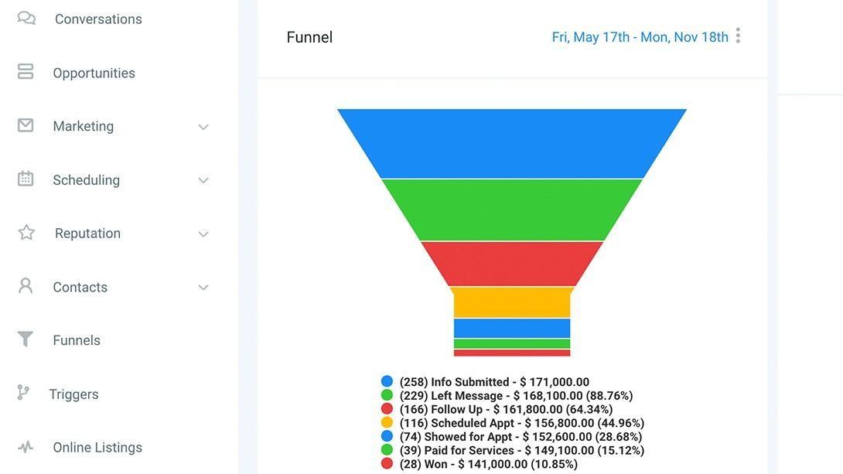
Task: Click the Opportunities stacked bars icon
Action: pyautogui.click(x=26, y=71)
